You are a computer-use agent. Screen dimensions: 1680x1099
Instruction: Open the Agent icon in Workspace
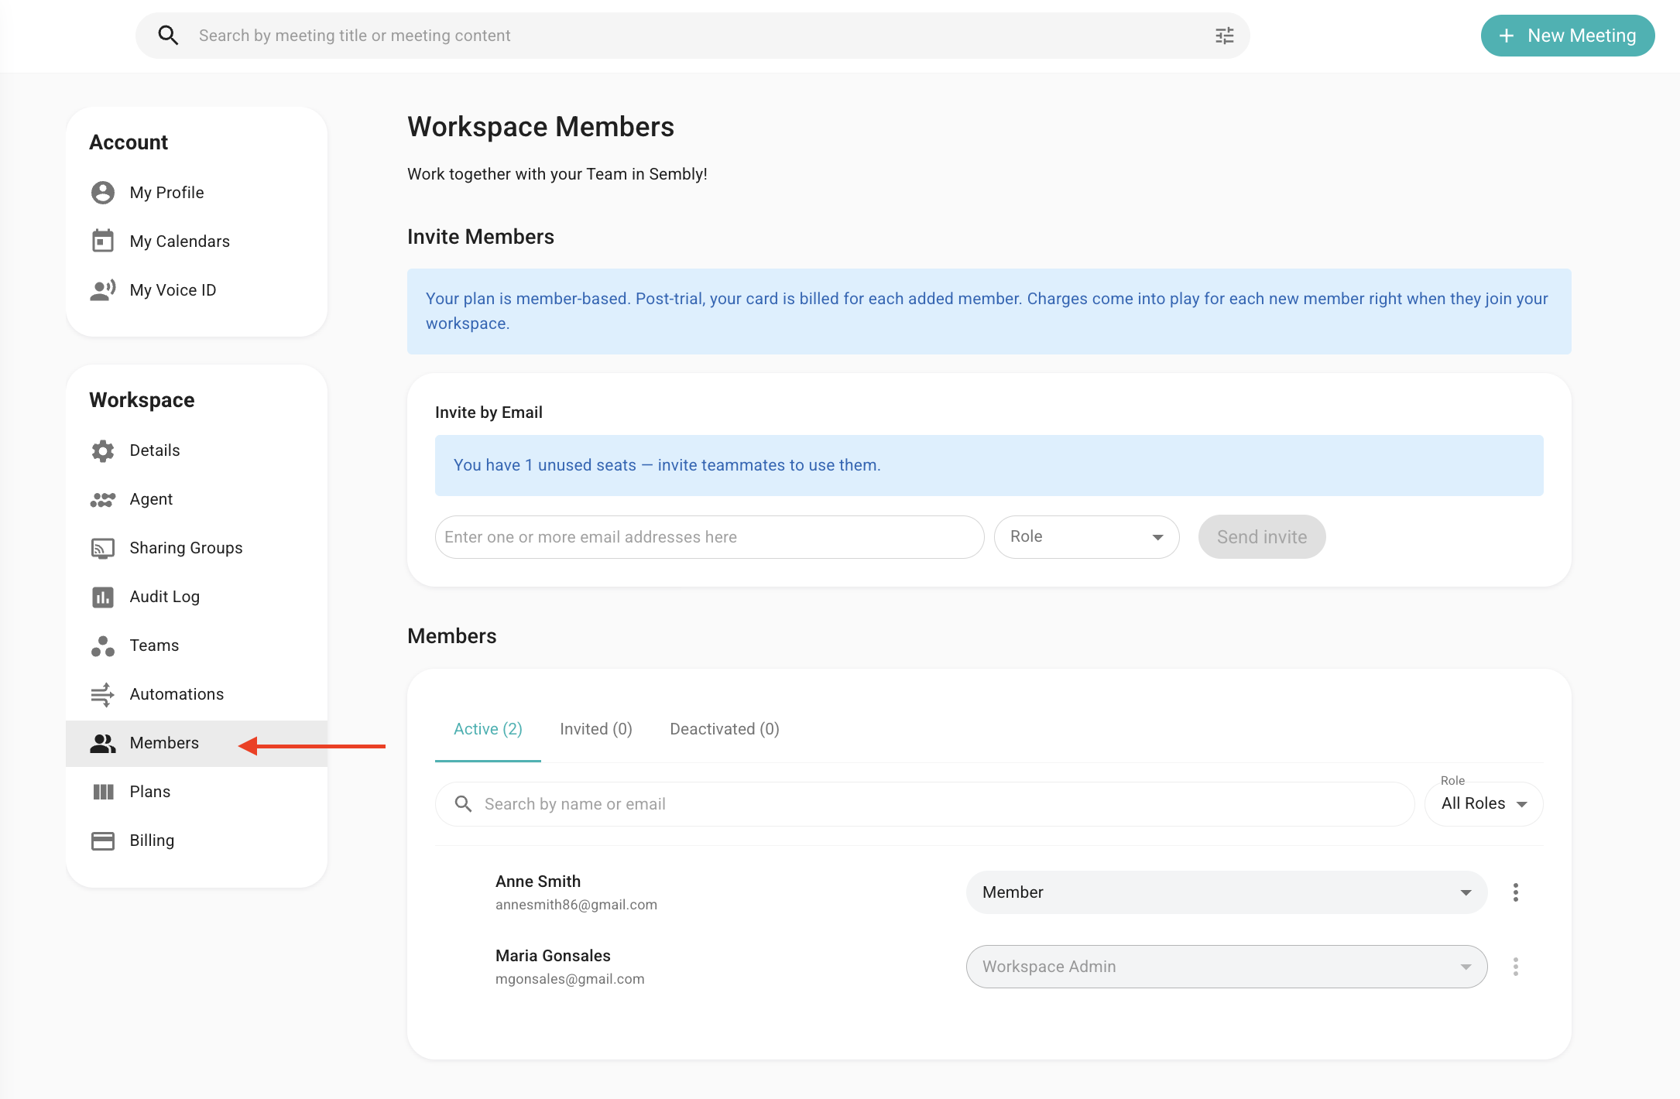click(103, 499)
